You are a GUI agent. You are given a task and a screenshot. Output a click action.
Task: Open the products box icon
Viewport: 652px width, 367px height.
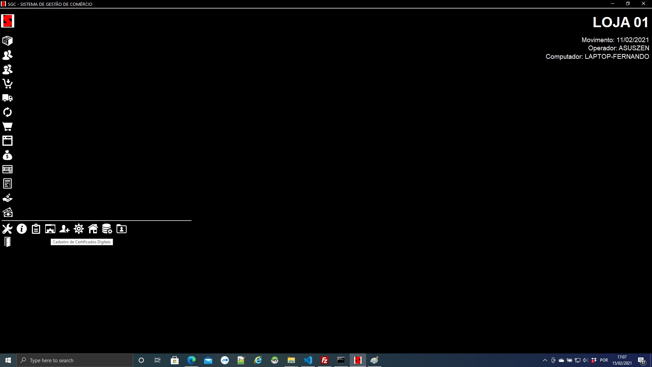pyautogui.click(x=7, y=41)
